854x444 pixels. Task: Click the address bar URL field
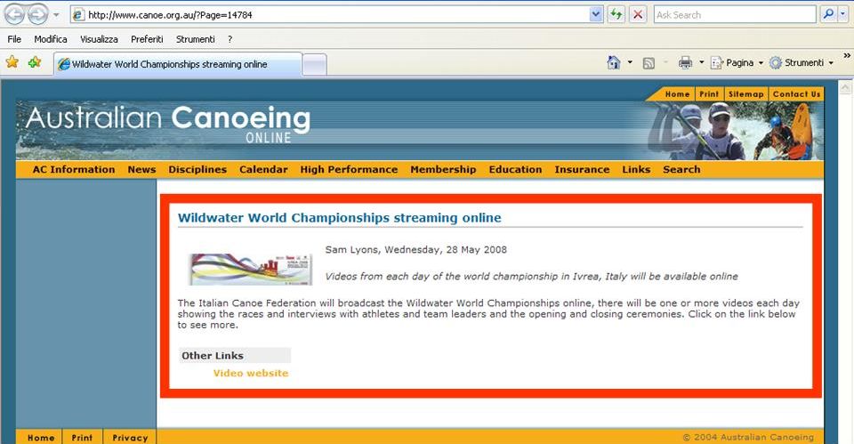point(329,15)
